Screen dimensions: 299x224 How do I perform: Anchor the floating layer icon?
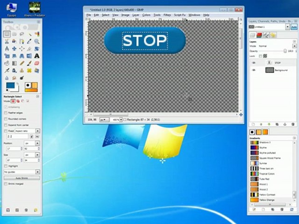[285, 124]
